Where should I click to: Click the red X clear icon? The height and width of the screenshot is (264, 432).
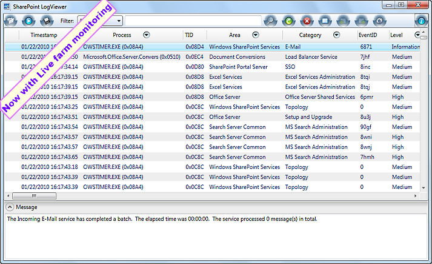307,21
